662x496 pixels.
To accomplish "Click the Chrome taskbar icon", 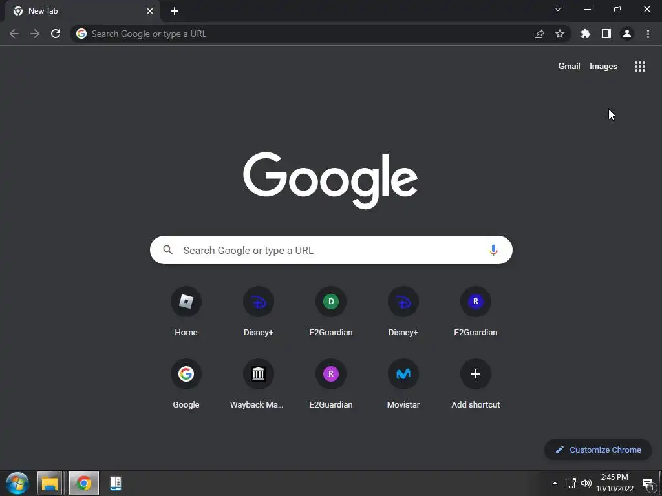I will pyautogui.click(x=83, y=483).
